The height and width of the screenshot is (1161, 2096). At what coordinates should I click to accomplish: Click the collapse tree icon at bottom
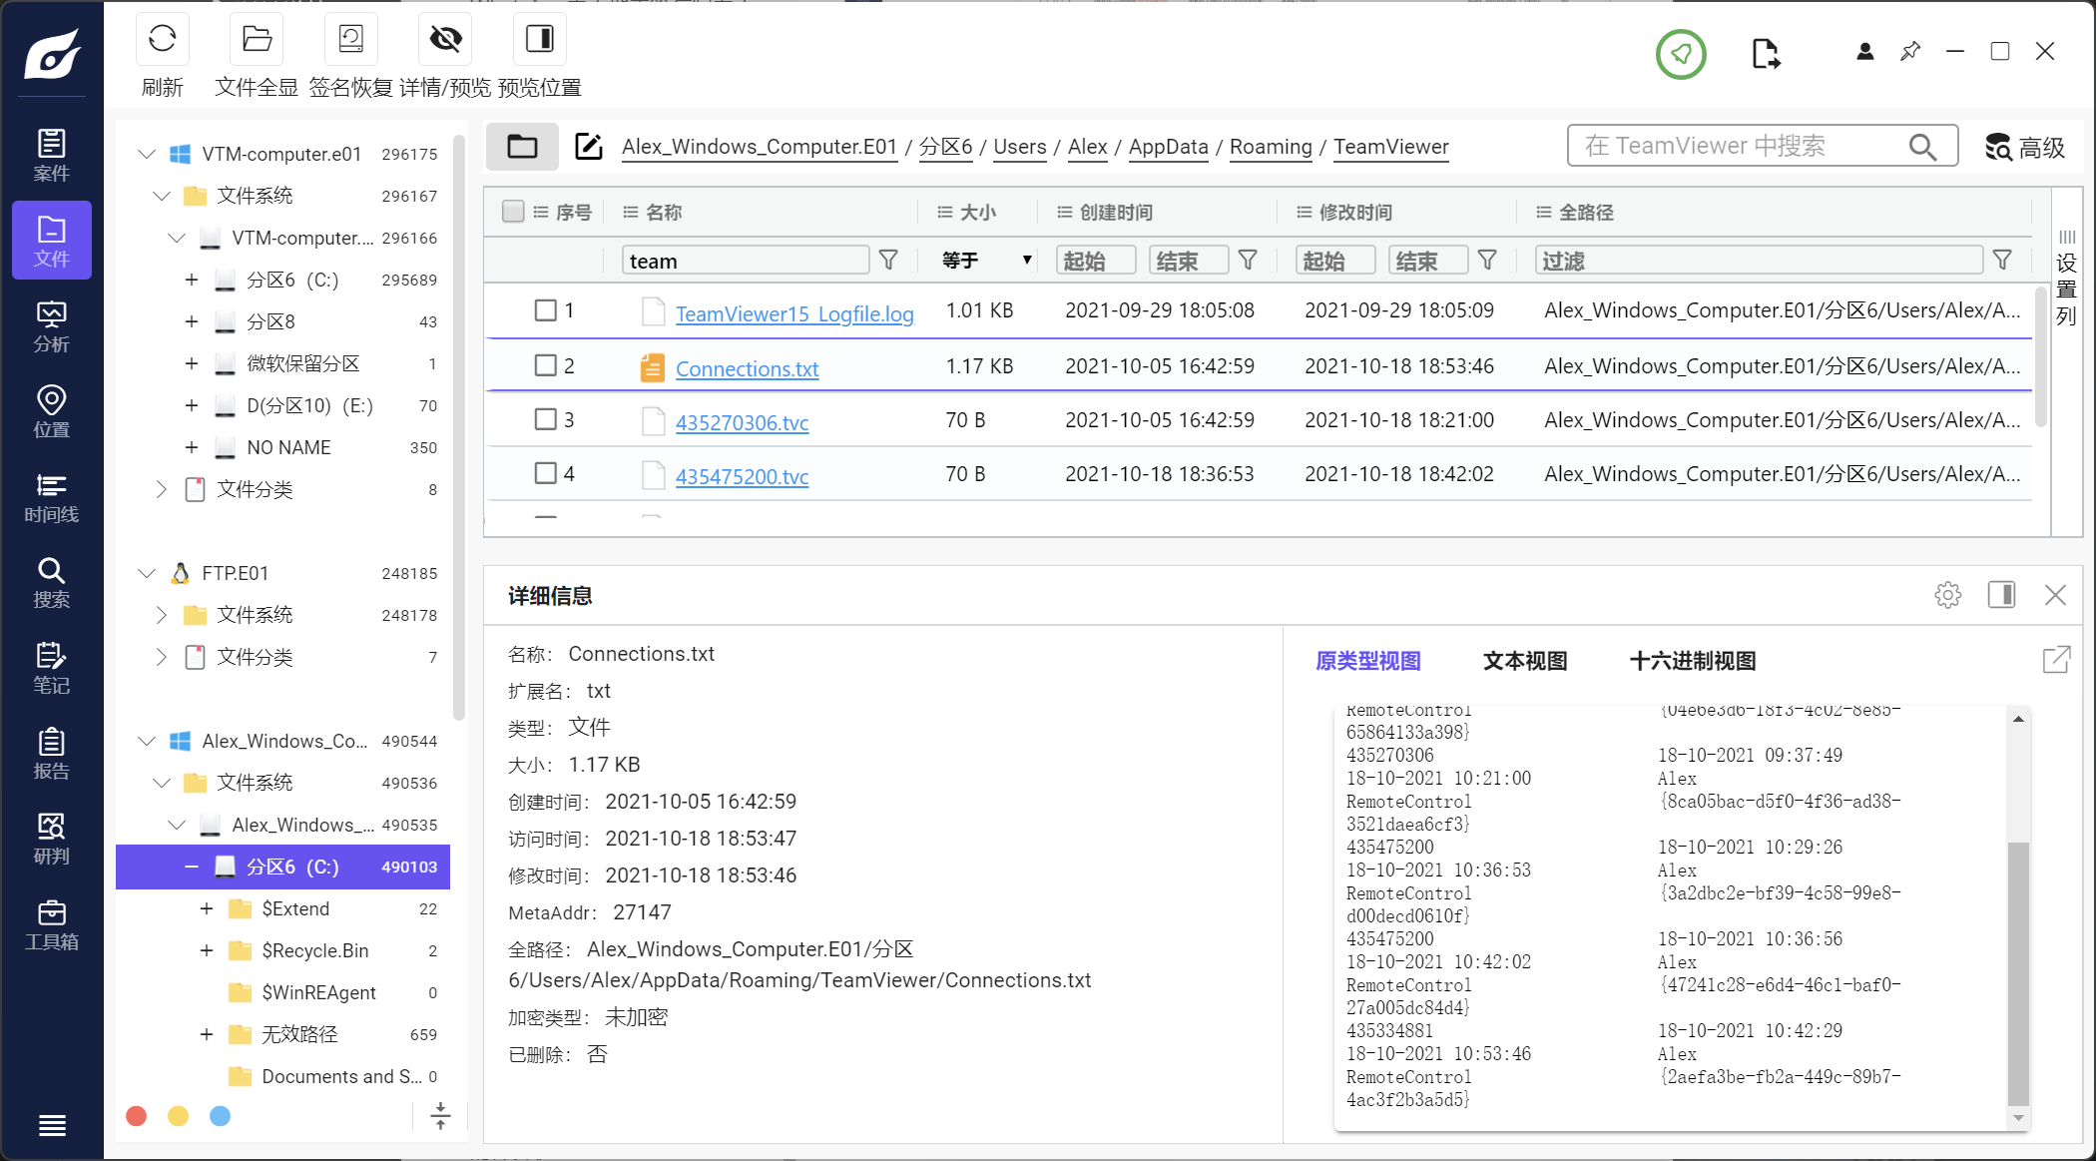(440, 1116)
